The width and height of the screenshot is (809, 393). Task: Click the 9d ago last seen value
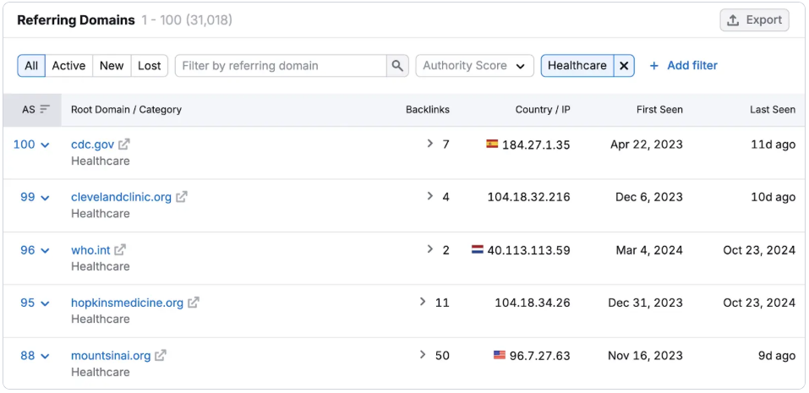pos(777,355)
